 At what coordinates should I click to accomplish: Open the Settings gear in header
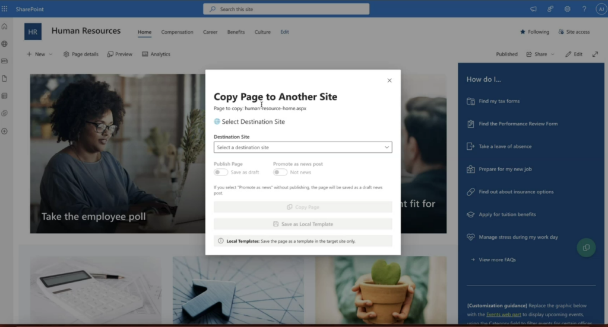tap(567, 9)
